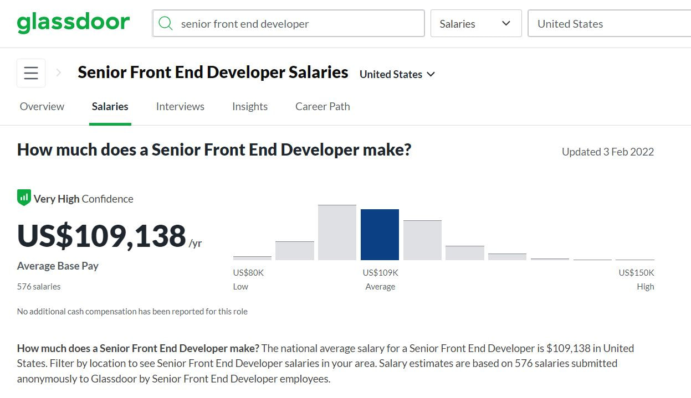Image resolution: width=691 pixels, height=398 pixels.
Task: Switch to the Interviews tab
Action: point(180,106)
